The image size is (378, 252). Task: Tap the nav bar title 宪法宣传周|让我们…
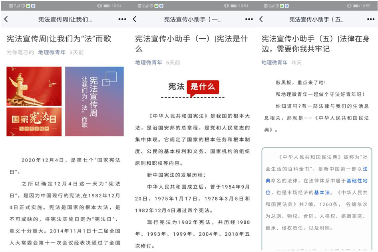(65, 19)
